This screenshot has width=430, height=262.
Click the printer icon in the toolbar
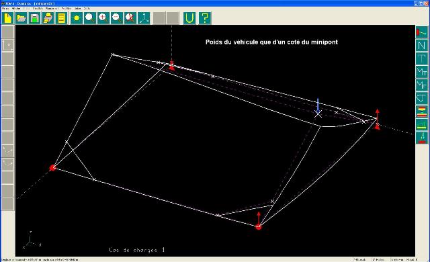tap(48, 18)
